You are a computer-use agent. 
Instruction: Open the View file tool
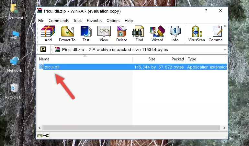[x=104, y=34]
